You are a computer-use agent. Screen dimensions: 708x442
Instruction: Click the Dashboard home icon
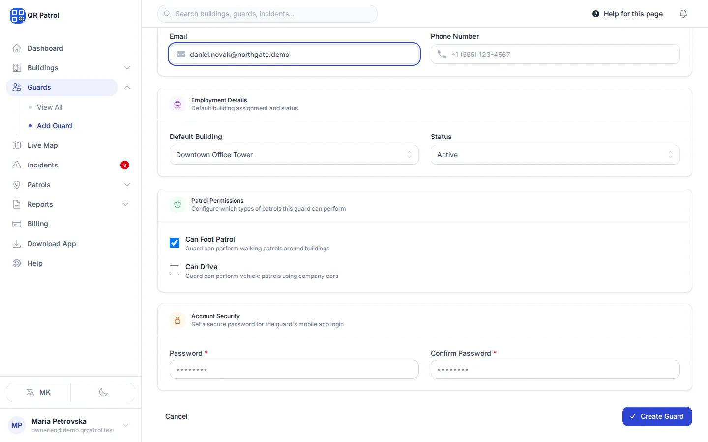coord(17,48)
